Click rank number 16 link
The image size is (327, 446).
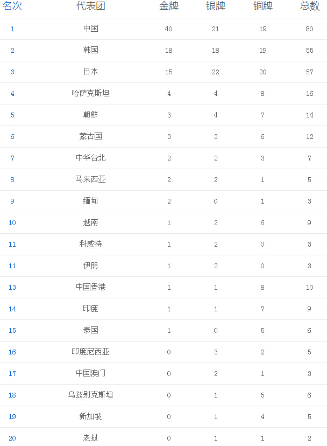coord(12,352)
